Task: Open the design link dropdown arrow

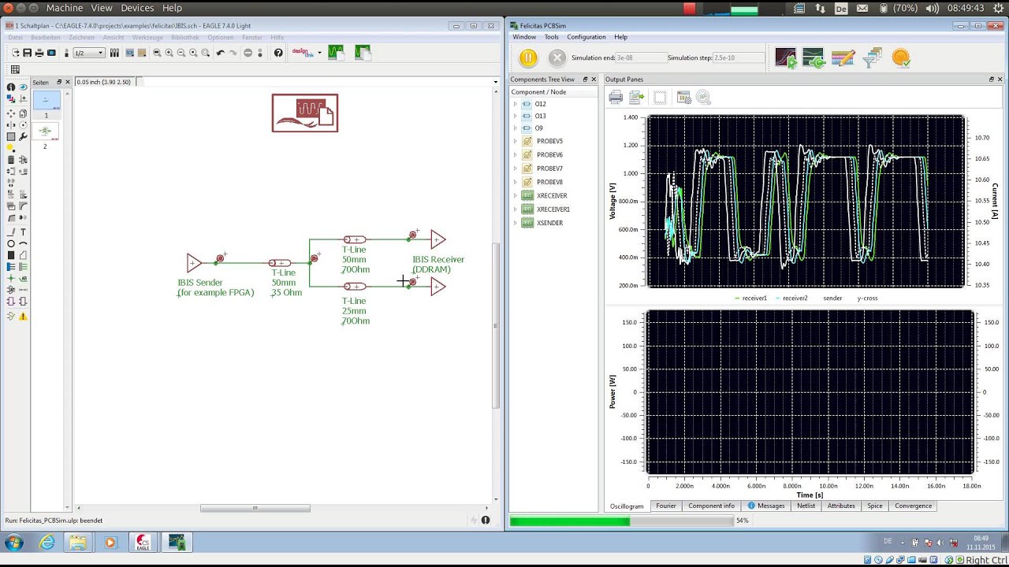Action: (319, 53)
